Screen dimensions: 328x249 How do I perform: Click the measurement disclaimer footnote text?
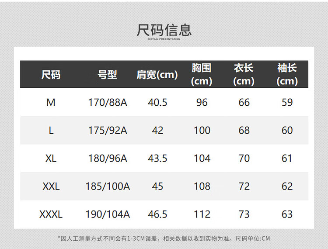(164, 239)
